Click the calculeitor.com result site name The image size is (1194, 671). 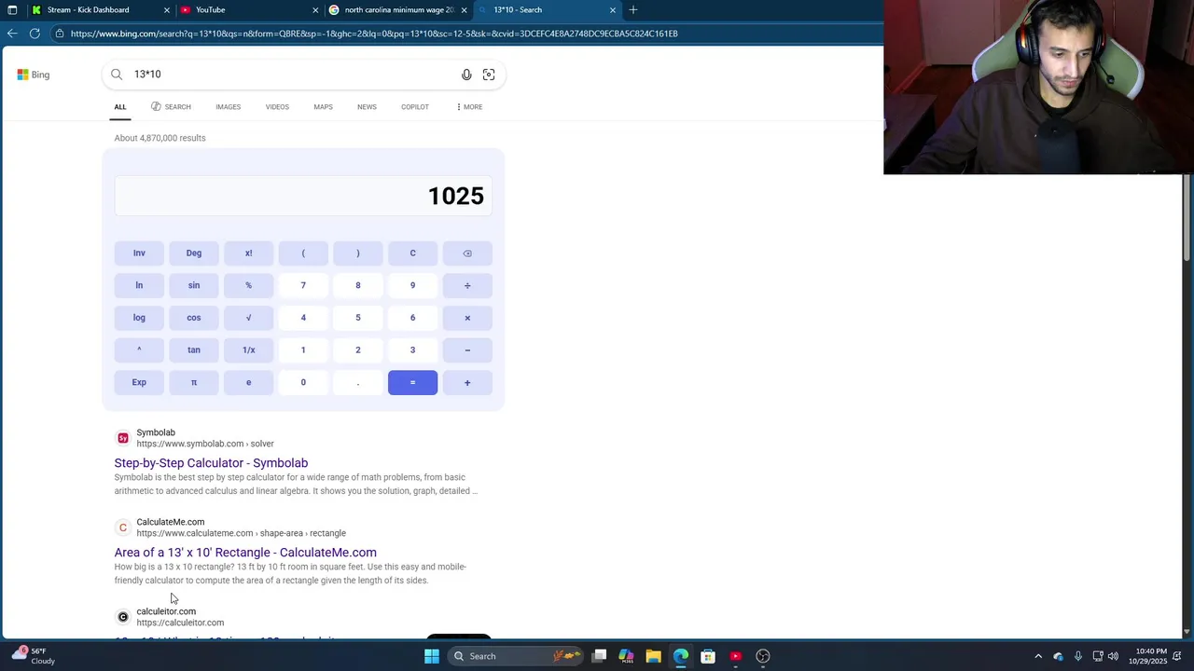click(166, 611)
